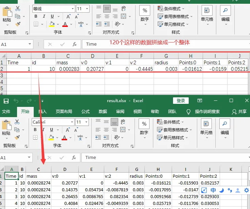The image size is (250, 209).
Task: Switch to the 审阅 ribbon tab
Action: [120, 112]
